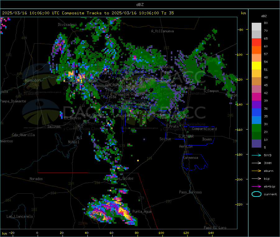
Task: Click the El_Desvio location label
Action: pos(72,118)
